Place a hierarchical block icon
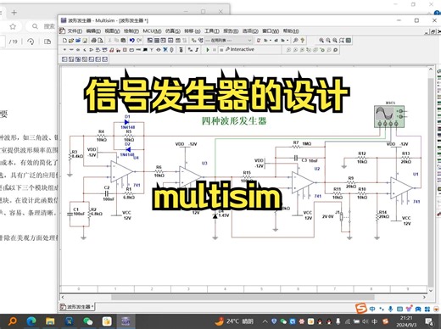Screen dimensions: 441x329 pos(190,49)
